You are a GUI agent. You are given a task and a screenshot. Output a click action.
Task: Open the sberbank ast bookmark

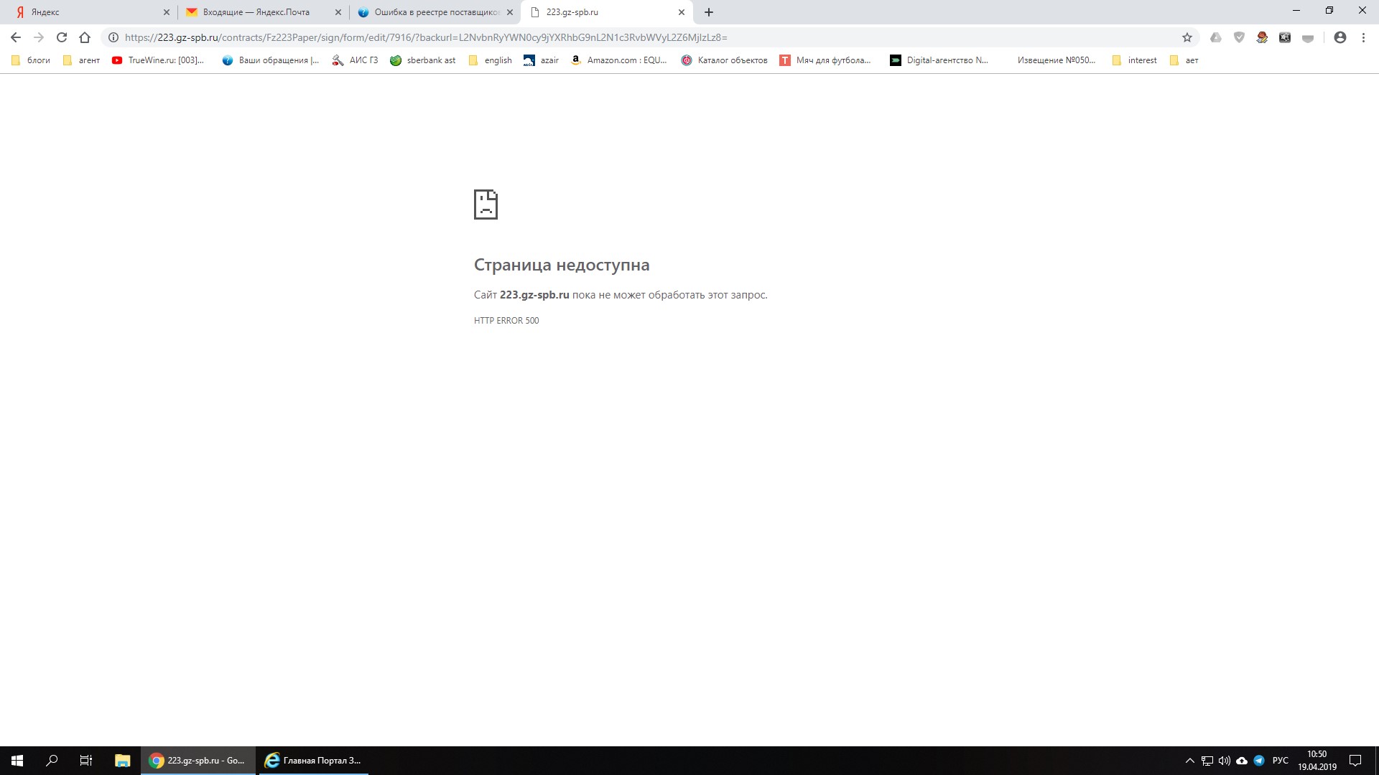tap(423, 60)
